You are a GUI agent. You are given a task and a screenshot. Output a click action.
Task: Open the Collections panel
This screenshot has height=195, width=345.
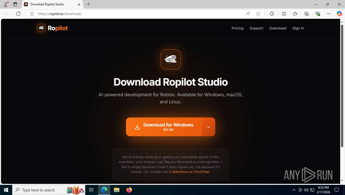pyautogui.click(x=306, y=14)
